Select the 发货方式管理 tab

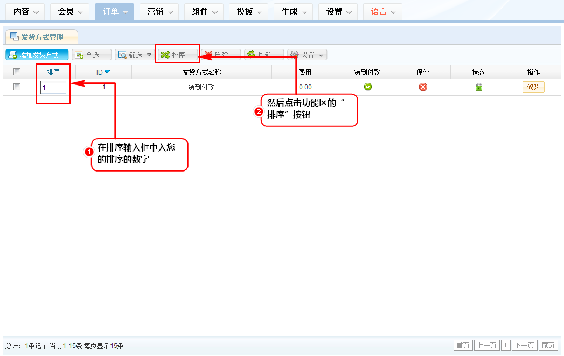coord(41,37)
